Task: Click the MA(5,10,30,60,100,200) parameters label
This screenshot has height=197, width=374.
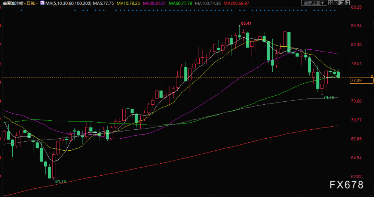Action: [x=68, y=3]
